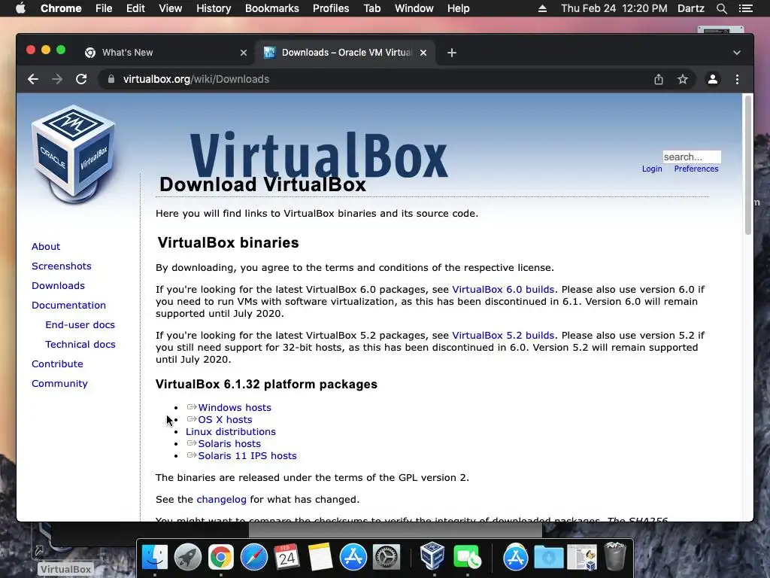This screenshot has width=770, height=578.
Task: Follow the Login link
Action: point(652,169)
